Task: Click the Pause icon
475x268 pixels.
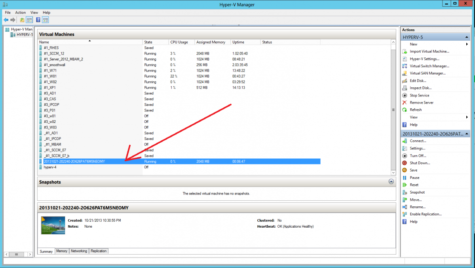Action: tap(405, 177)
